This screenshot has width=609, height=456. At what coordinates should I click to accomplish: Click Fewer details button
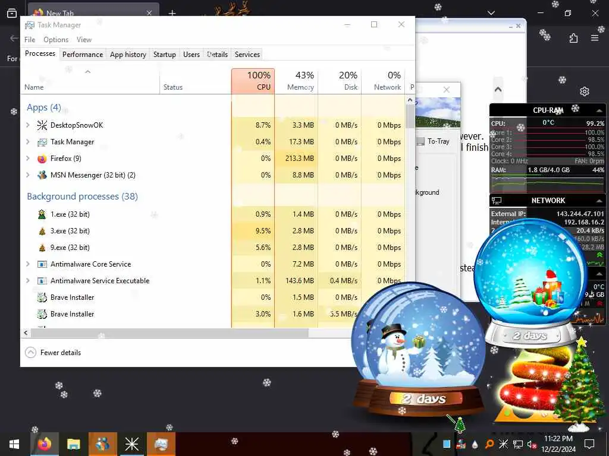tap(53, 353)
